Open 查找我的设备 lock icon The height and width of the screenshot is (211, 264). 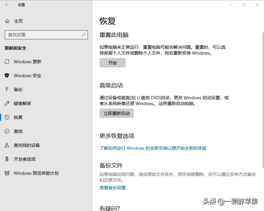point(7,145)
